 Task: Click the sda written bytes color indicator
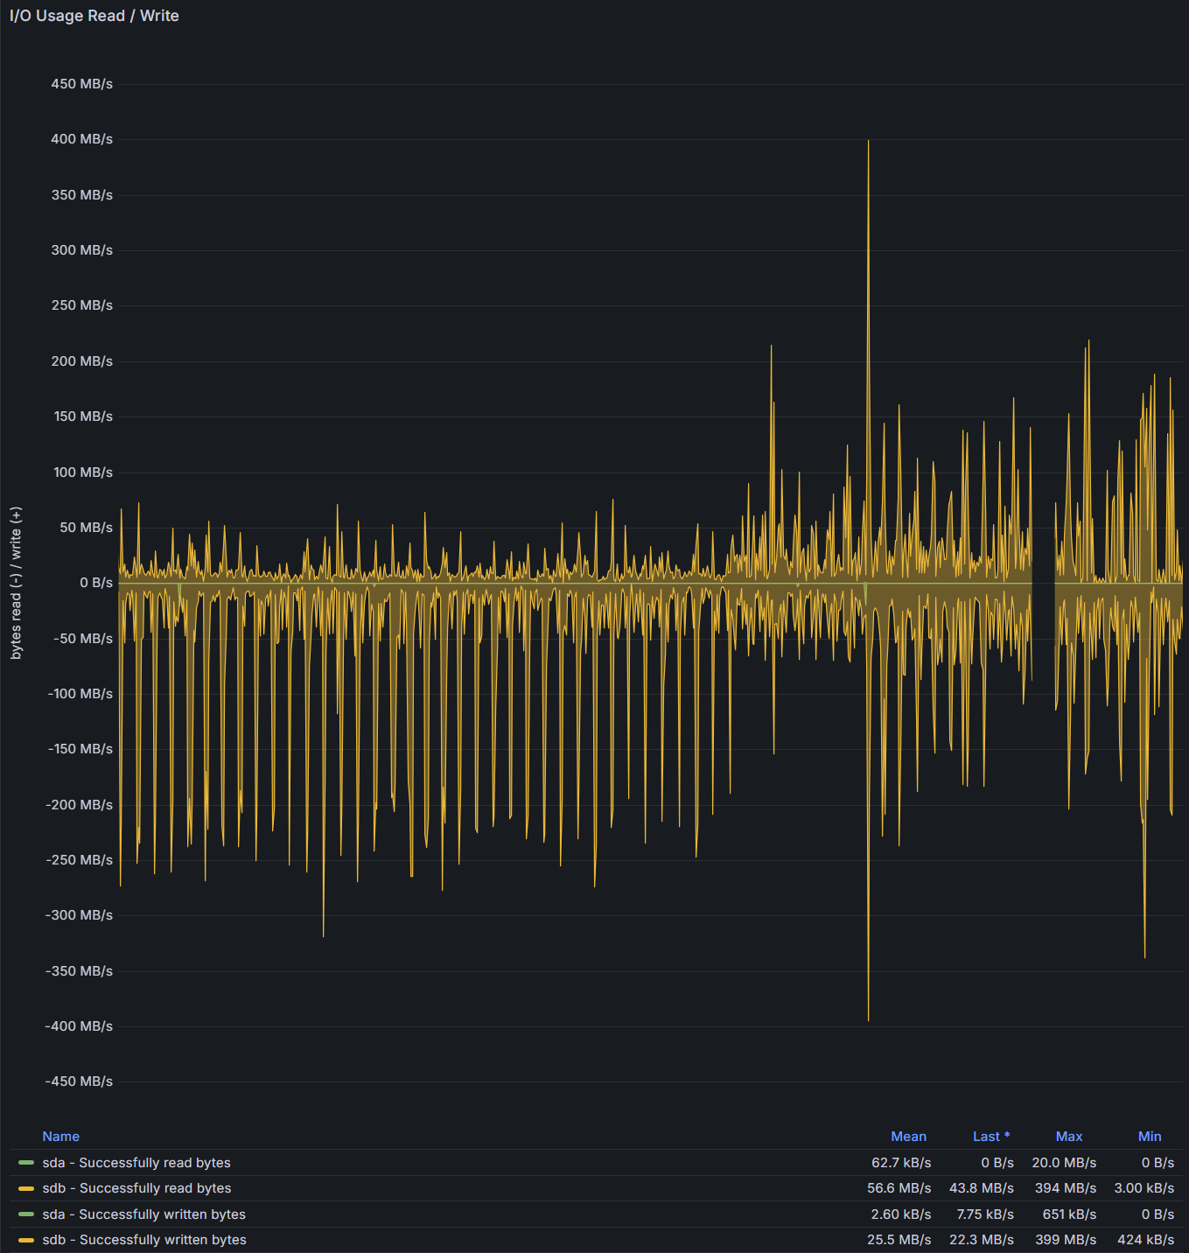(x=26, y=1214)
